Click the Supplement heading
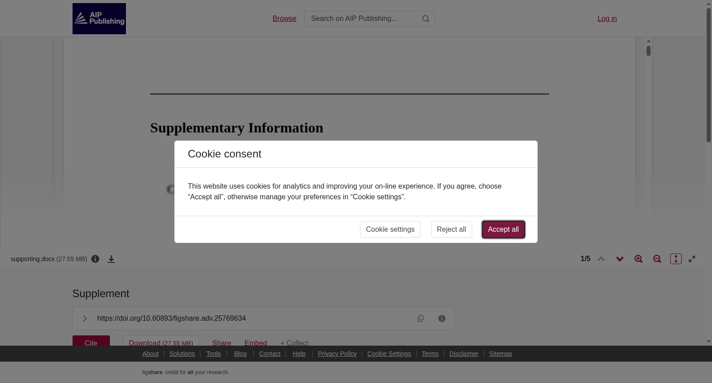712x383 pixels. tap(101, 294)
